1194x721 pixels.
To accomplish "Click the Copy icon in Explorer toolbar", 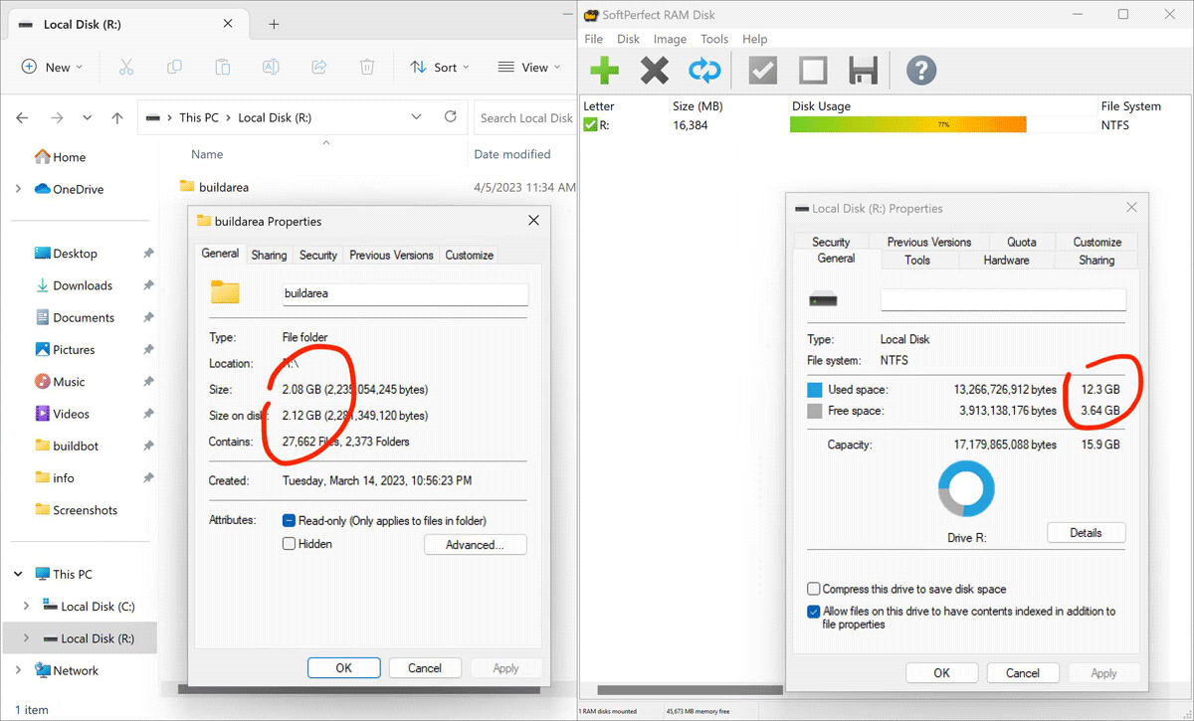I will coord(174,68).
